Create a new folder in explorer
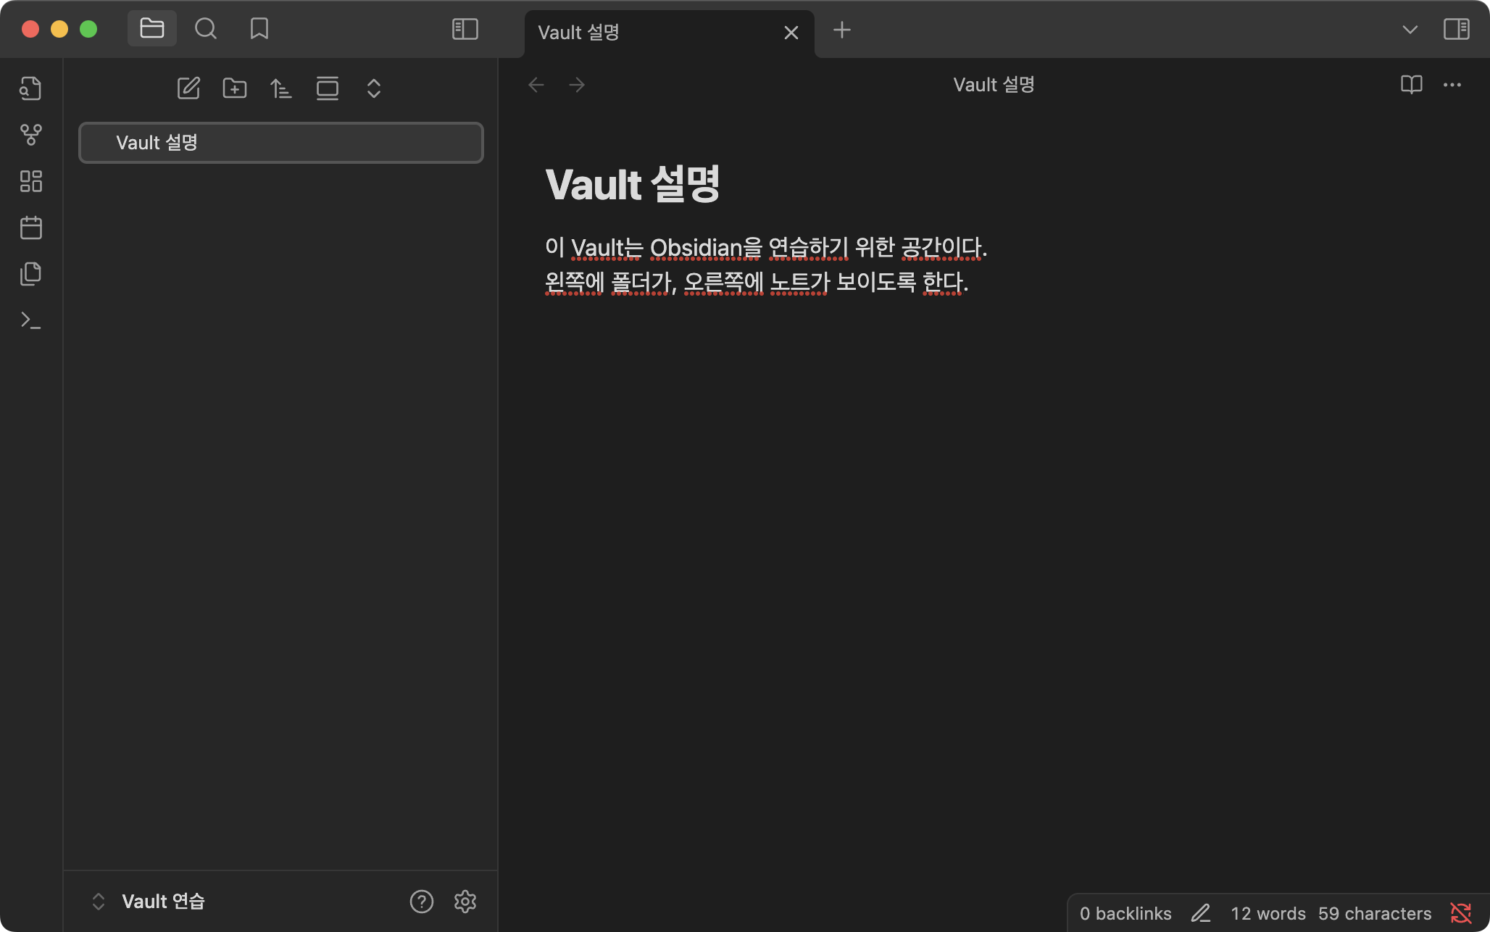This screenshot has height=932, width=1490. click(235, 88)
